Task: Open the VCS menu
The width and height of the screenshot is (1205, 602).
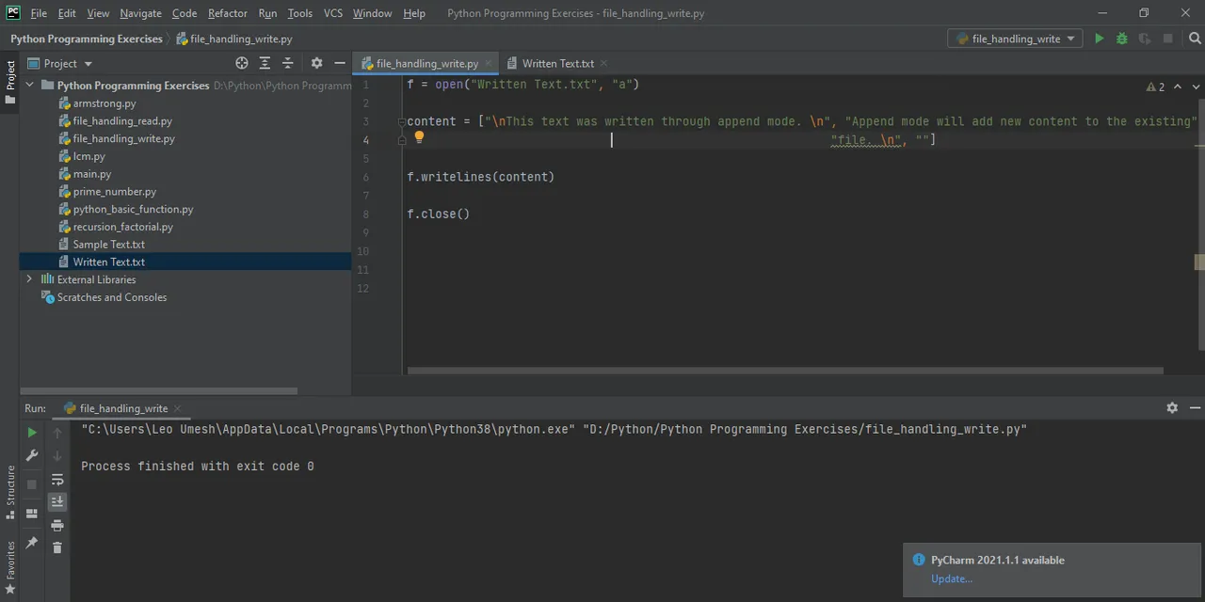Action: 333,13
